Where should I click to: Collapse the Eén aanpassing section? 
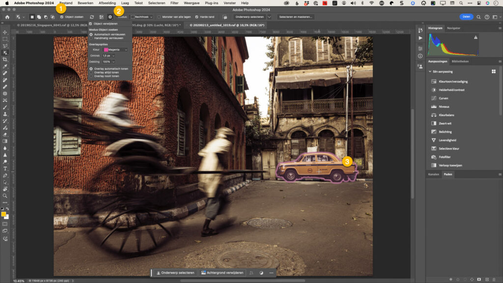tap(430, 72)
